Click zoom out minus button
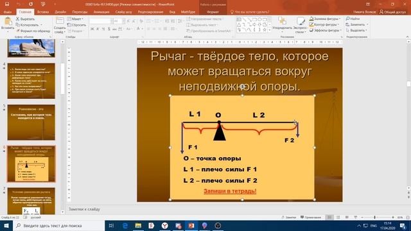 coord(362,218)
